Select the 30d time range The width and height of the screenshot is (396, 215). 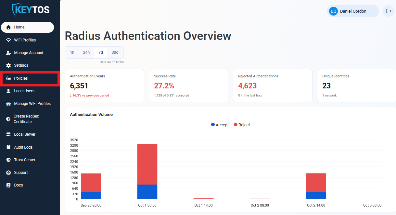[x=115, y=52]
